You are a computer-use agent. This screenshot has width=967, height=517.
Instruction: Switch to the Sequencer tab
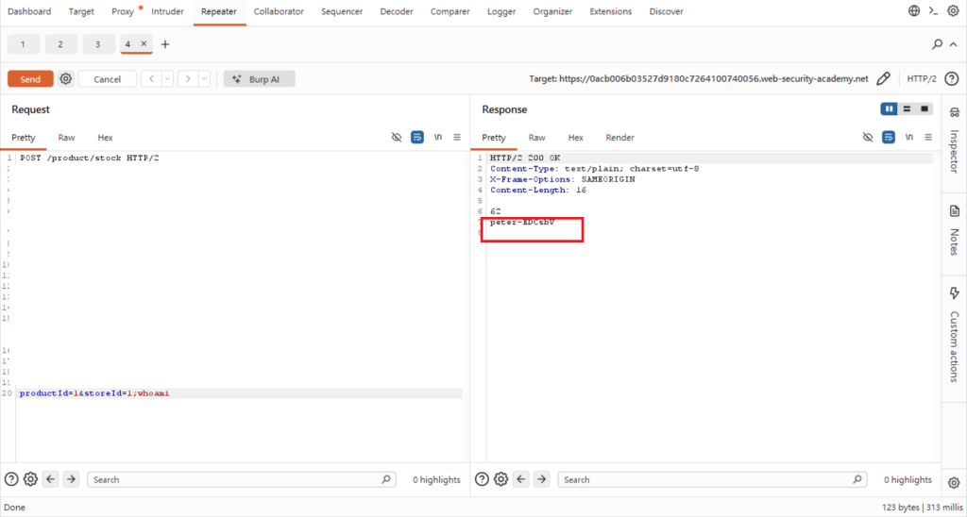pyautogui.click(x=342, y=11)
